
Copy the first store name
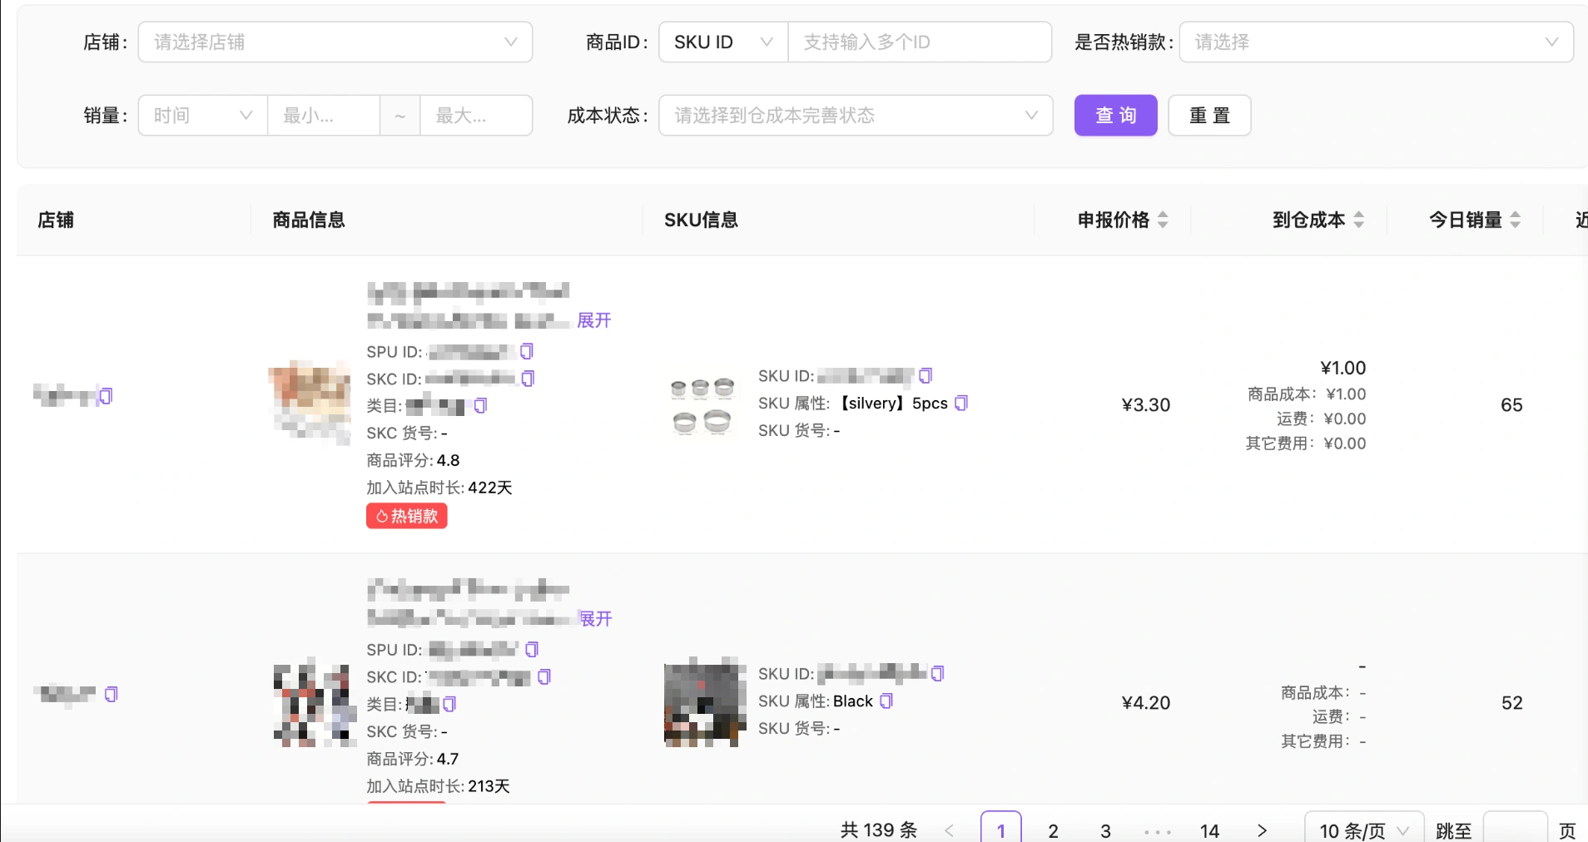click(x=106, y=396)
